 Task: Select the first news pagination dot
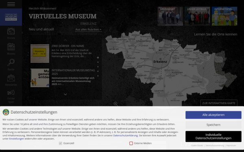click(x=98, y=58)
